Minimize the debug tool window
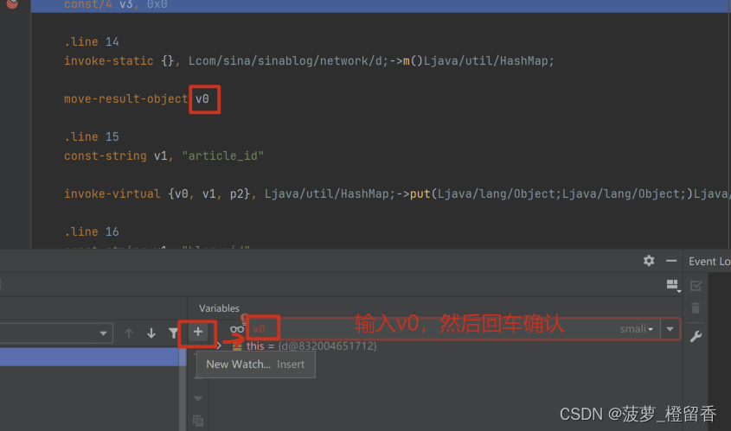Screen dimensions: 731x431 click(x=670, y=261)
